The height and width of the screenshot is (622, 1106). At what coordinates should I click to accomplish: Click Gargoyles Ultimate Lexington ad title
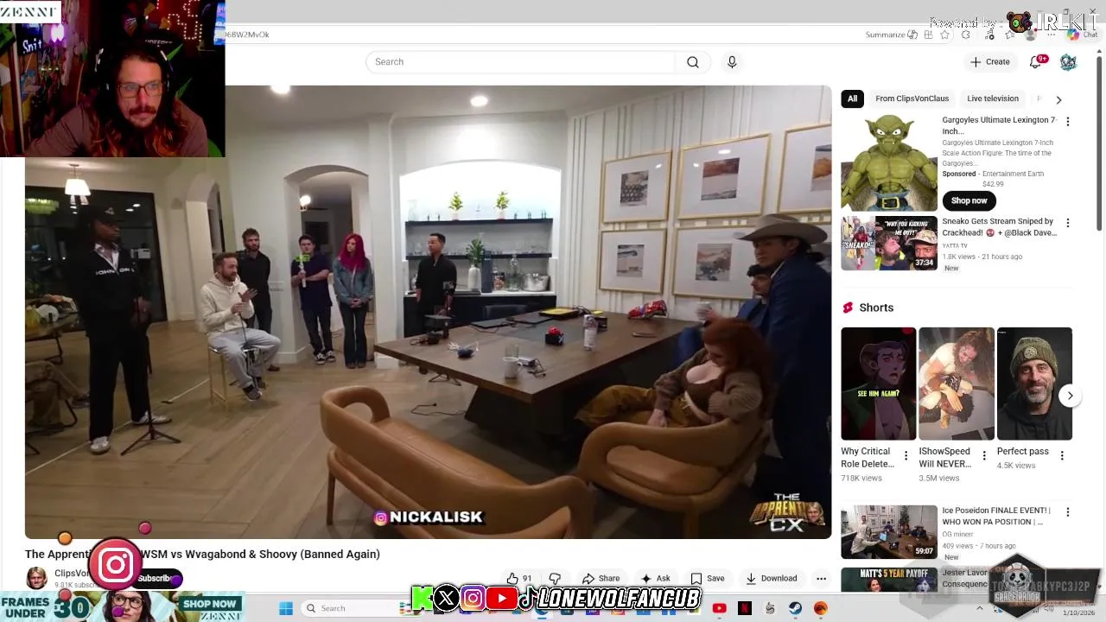(x=999, y=125)
